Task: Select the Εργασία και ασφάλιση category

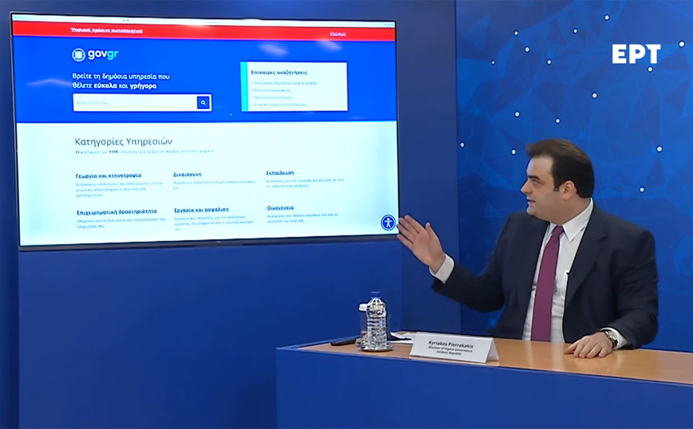Action: [201, 210]
